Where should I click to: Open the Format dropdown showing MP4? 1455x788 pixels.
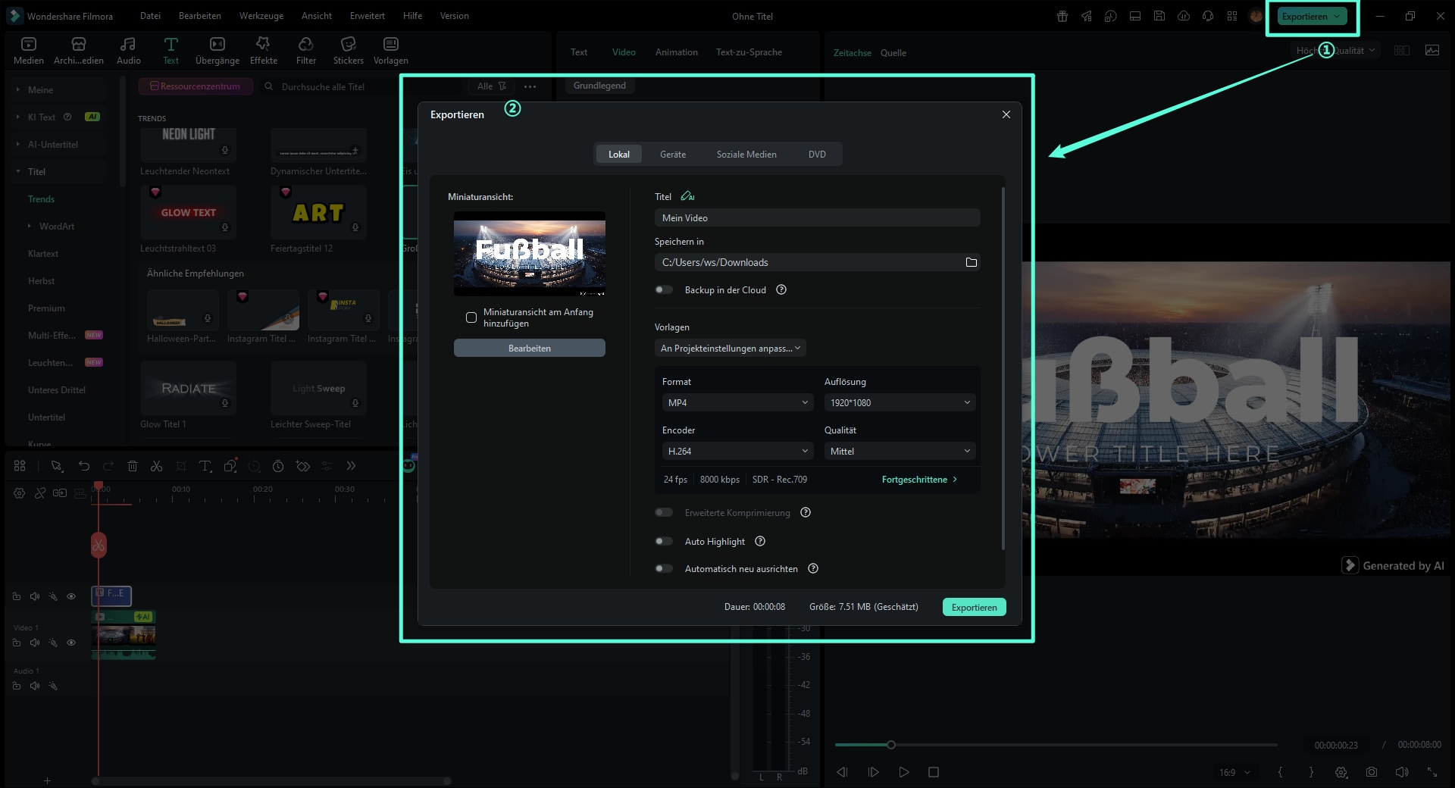point(737,402)
